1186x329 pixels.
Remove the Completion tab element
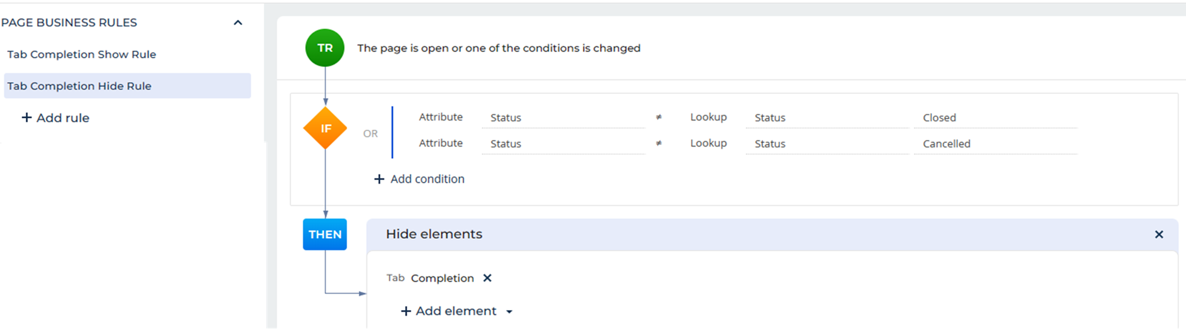coord(487,278)
